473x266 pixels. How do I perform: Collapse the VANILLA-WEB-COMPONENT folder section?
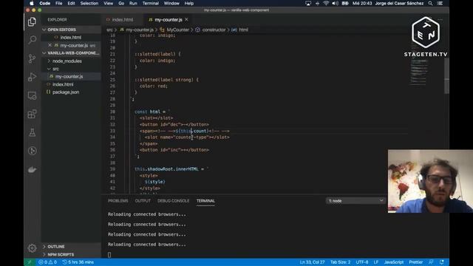pyautogui.click(x=71, y=53)
